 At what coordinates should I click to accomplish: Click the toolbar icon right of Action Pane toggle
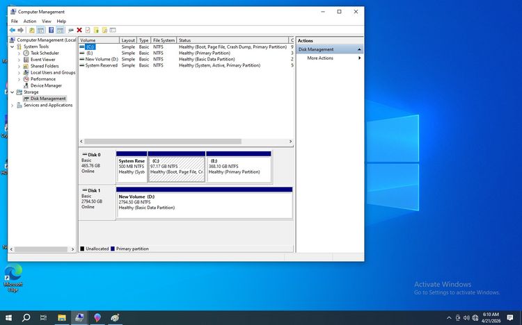pyautogui.click(x=70, y=31)
